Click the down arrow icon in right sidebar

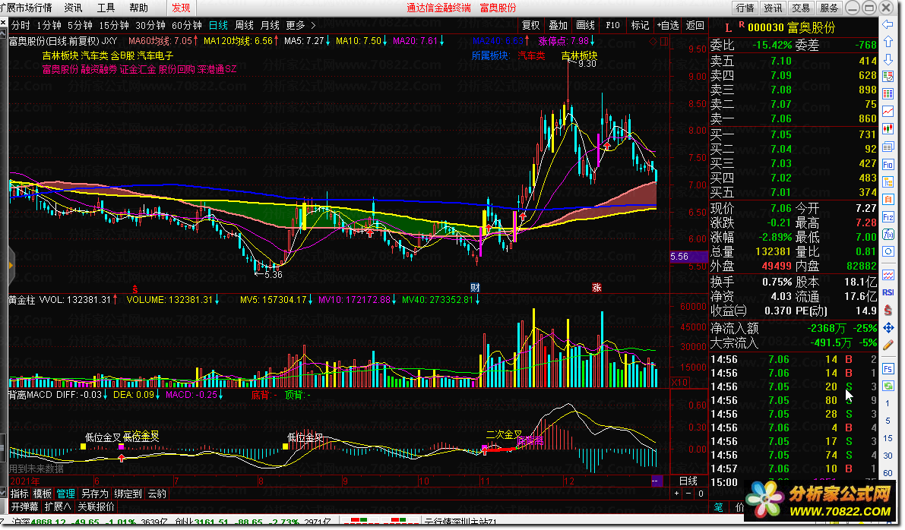[x=888, y=58]
